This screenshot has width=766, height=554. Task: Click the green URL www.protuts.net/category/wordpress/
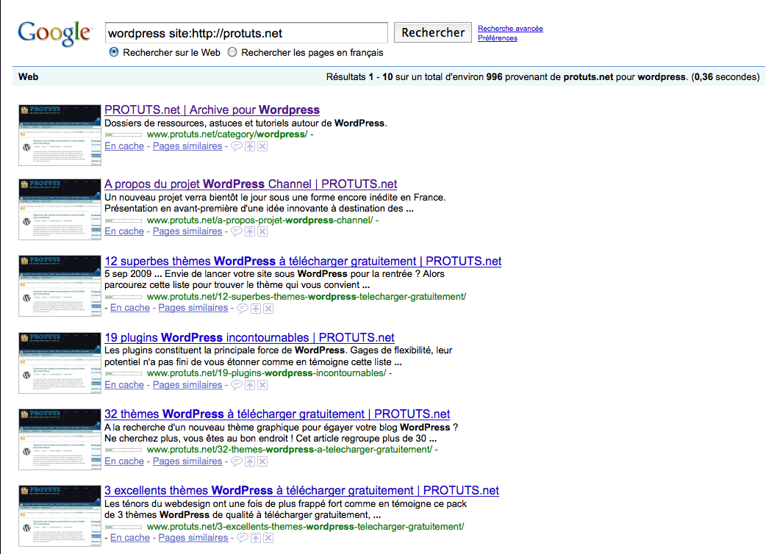[x=227, y=134]
